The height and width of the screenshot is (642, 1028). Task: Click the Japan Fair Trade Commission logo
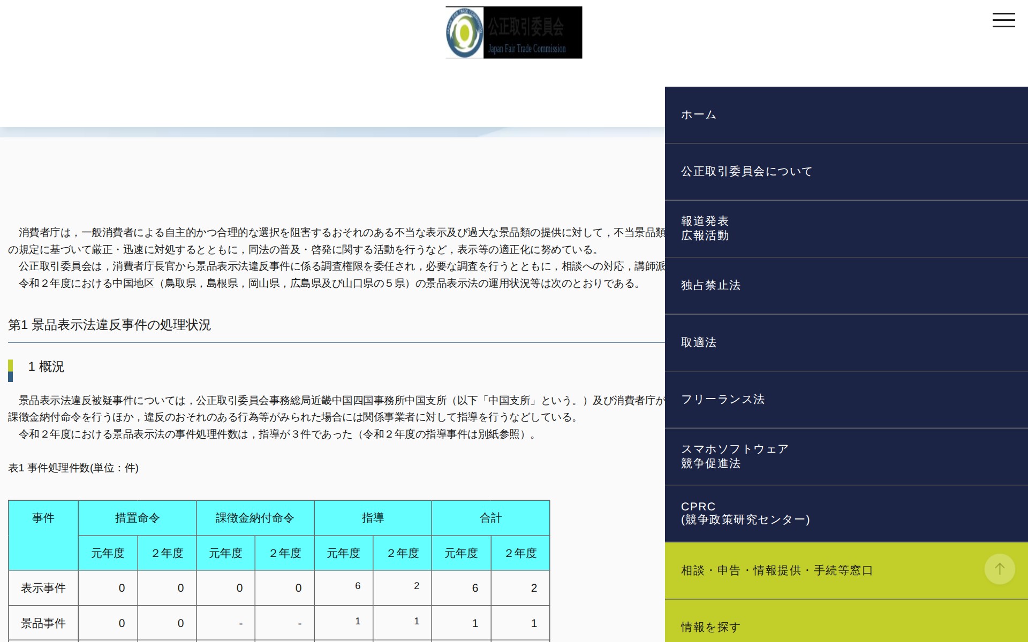513,32
